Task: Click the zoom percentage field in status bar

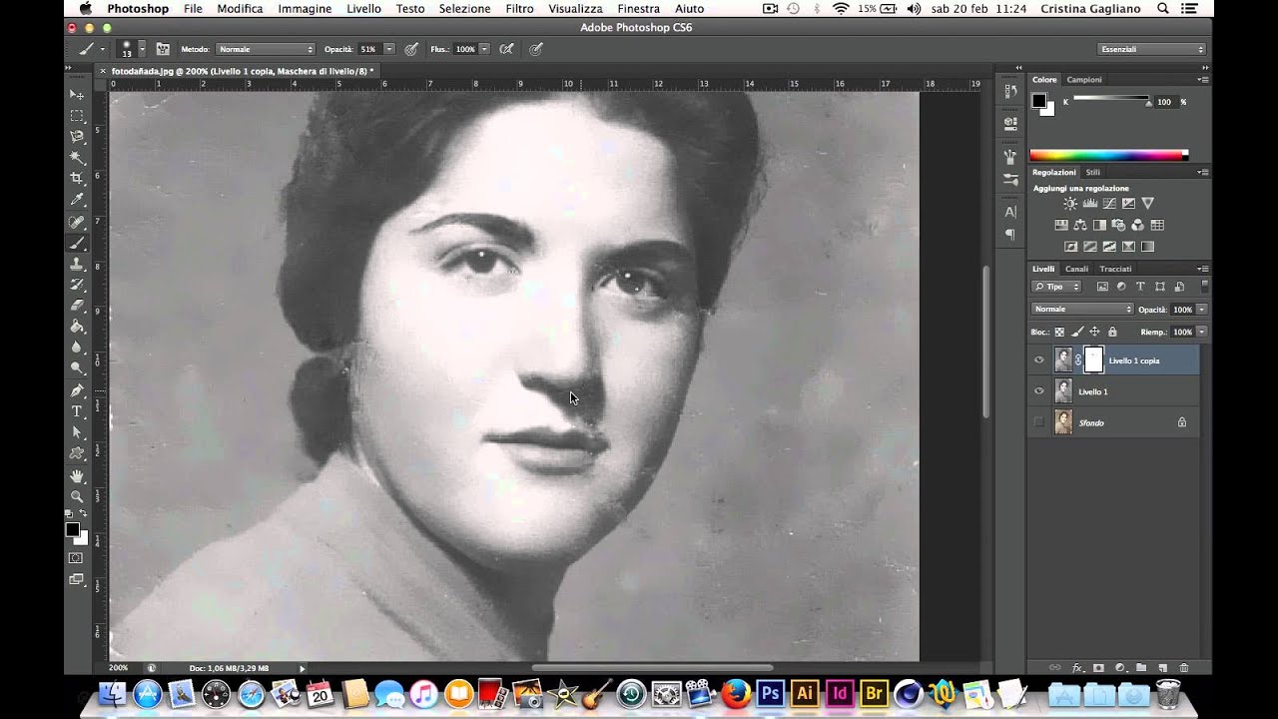Action: 119,667
